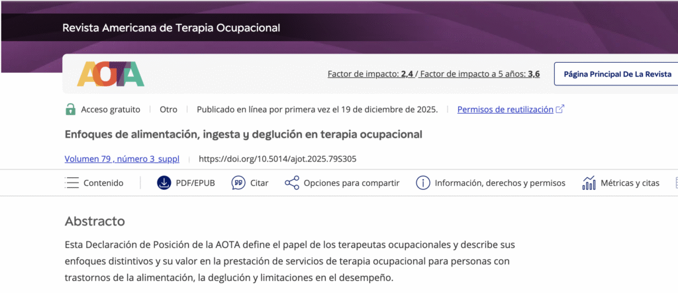Open Página Principal De La Revista
Screen dimensions: 678x293
coord(618,74)
